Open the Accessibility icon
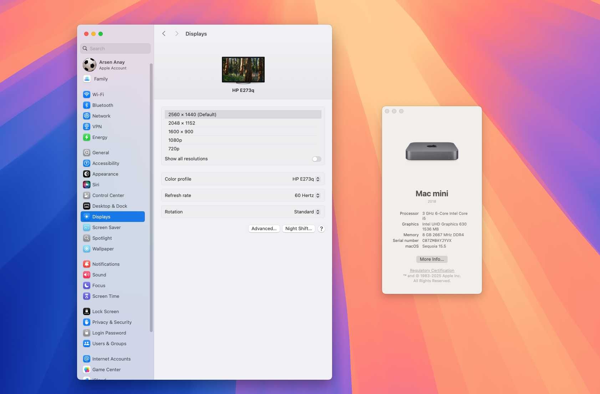This screenshot has height=394, width=600. pos(87,163)
